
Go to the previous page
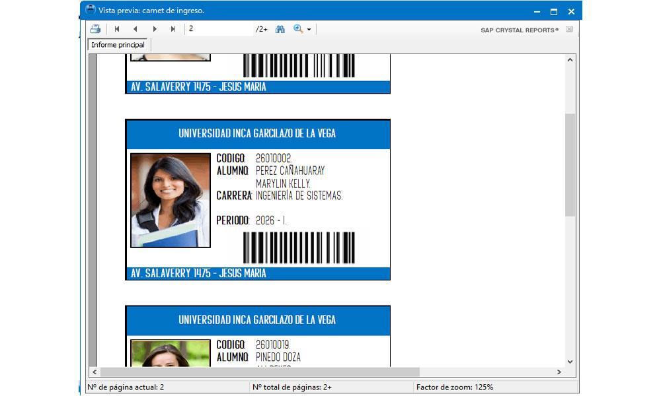point(135,29)
